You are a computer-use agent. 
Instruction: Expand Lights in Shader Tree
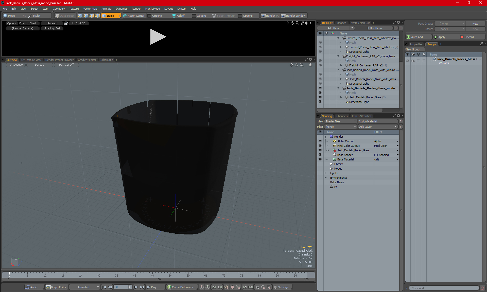point(326,173)
